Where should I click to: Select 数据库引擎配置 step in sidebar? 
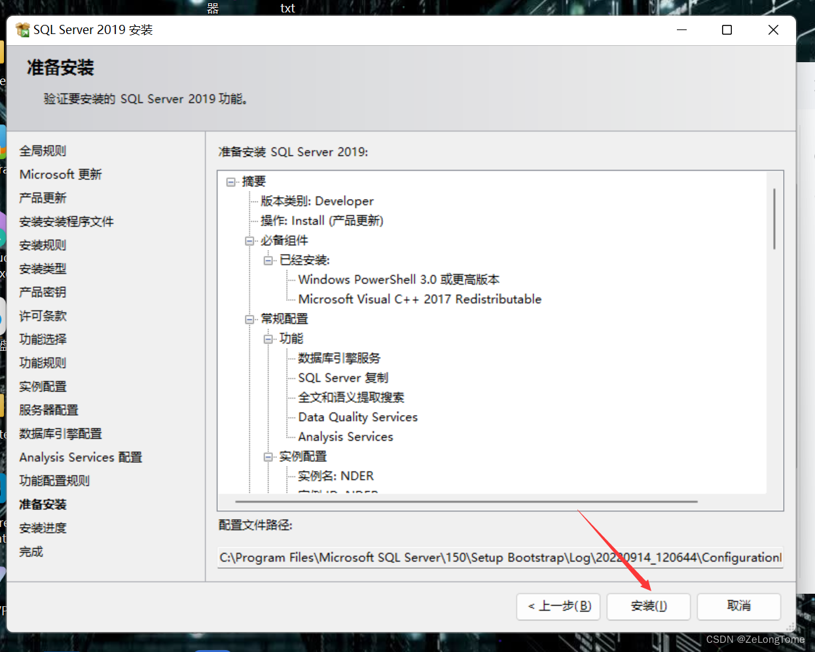coord(60,433)
